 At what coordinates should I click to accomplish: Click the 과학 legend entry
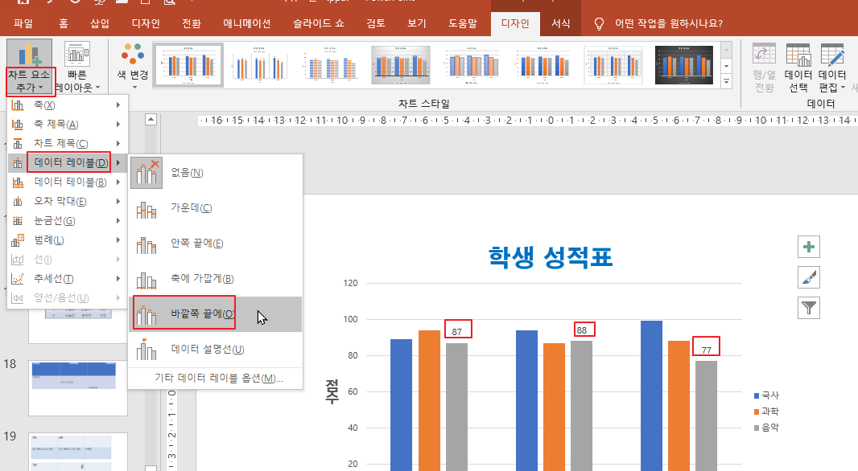(x=766, y=412)
